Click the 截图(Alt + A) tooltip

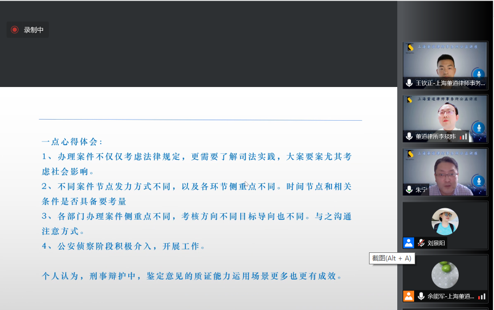pos(392,258)
